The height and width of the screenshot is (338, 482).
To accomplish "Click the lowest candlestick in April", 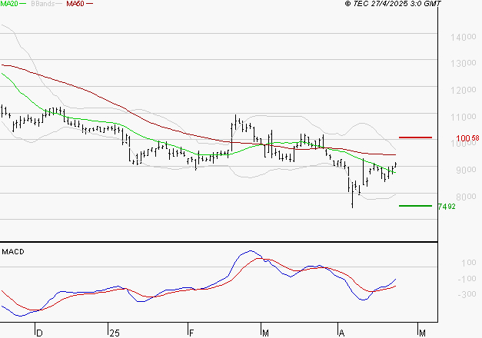I will click(352, 200).
